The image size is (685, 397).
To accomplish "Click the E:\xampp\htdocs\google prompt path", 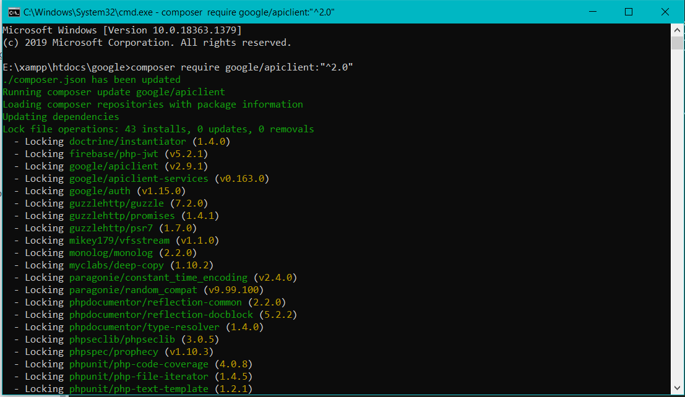I will pyautogui.click(x=62, y=67).
